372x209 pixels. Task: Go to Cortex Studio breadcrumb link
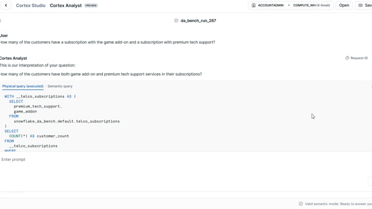tap(31, 5)
